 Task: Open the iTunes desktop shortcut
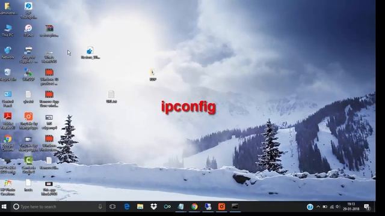pyautogui.click(x=28, y=31)
